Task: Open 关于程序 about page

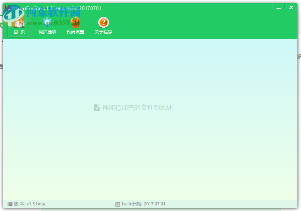Action: (x=103, y=25)
